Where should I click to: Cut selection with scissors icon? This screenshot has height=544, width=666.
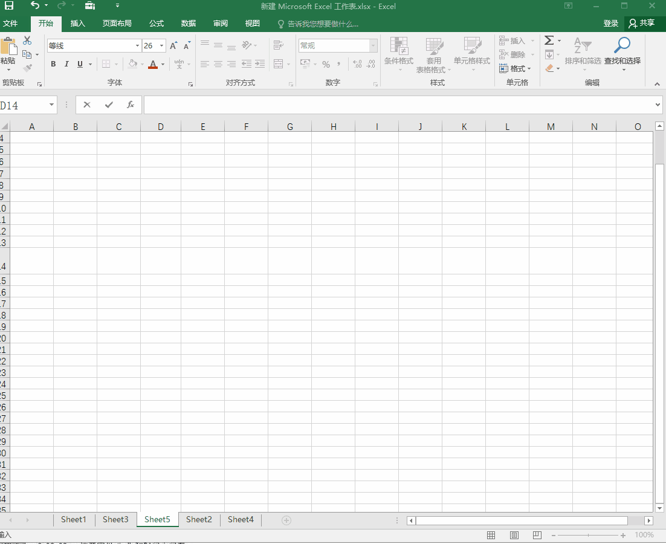27,40
